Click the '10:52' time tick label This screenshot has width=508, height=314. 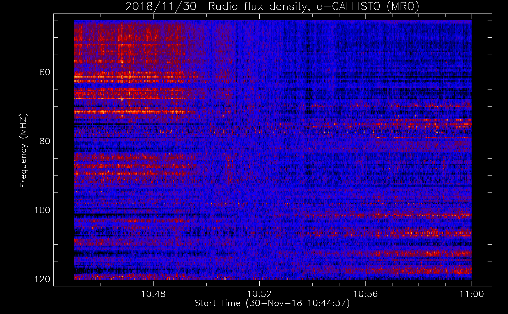pyautogui.click(x=259, y=294)
